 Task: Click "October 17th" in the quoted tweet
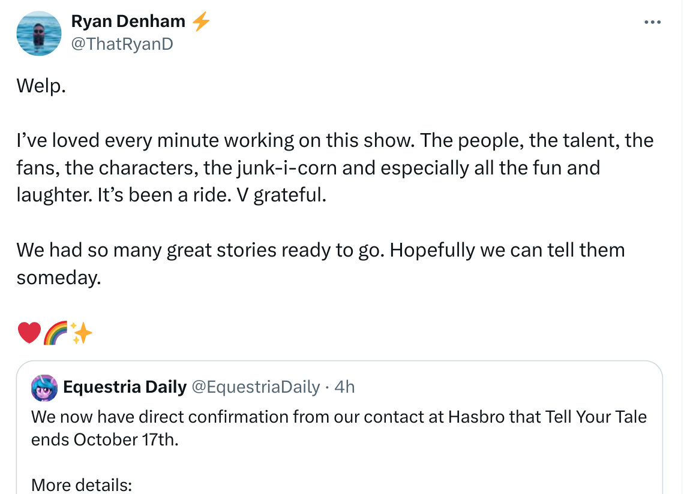click(x=126, y=439)
